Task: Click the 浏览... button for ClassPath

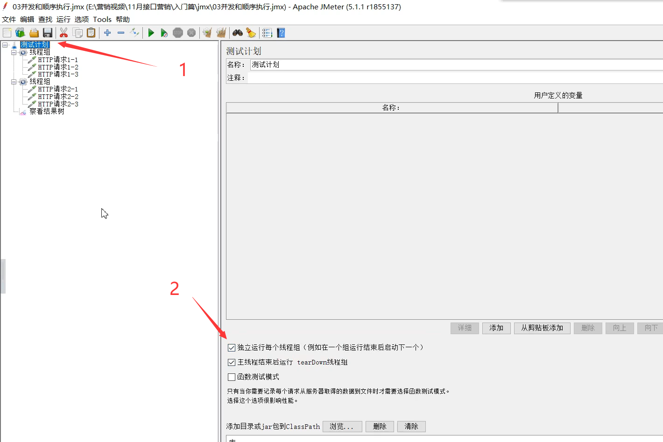Action: coord(342,427)
